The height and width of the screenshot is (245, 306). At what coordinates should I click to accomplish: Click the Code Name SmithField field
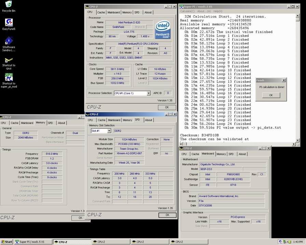pyautogui.click(x=118, y=27)
